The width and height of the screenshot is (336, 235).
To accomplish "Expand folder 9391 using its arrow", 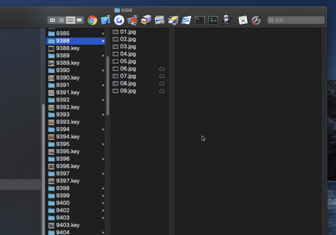I will [103, 85].
